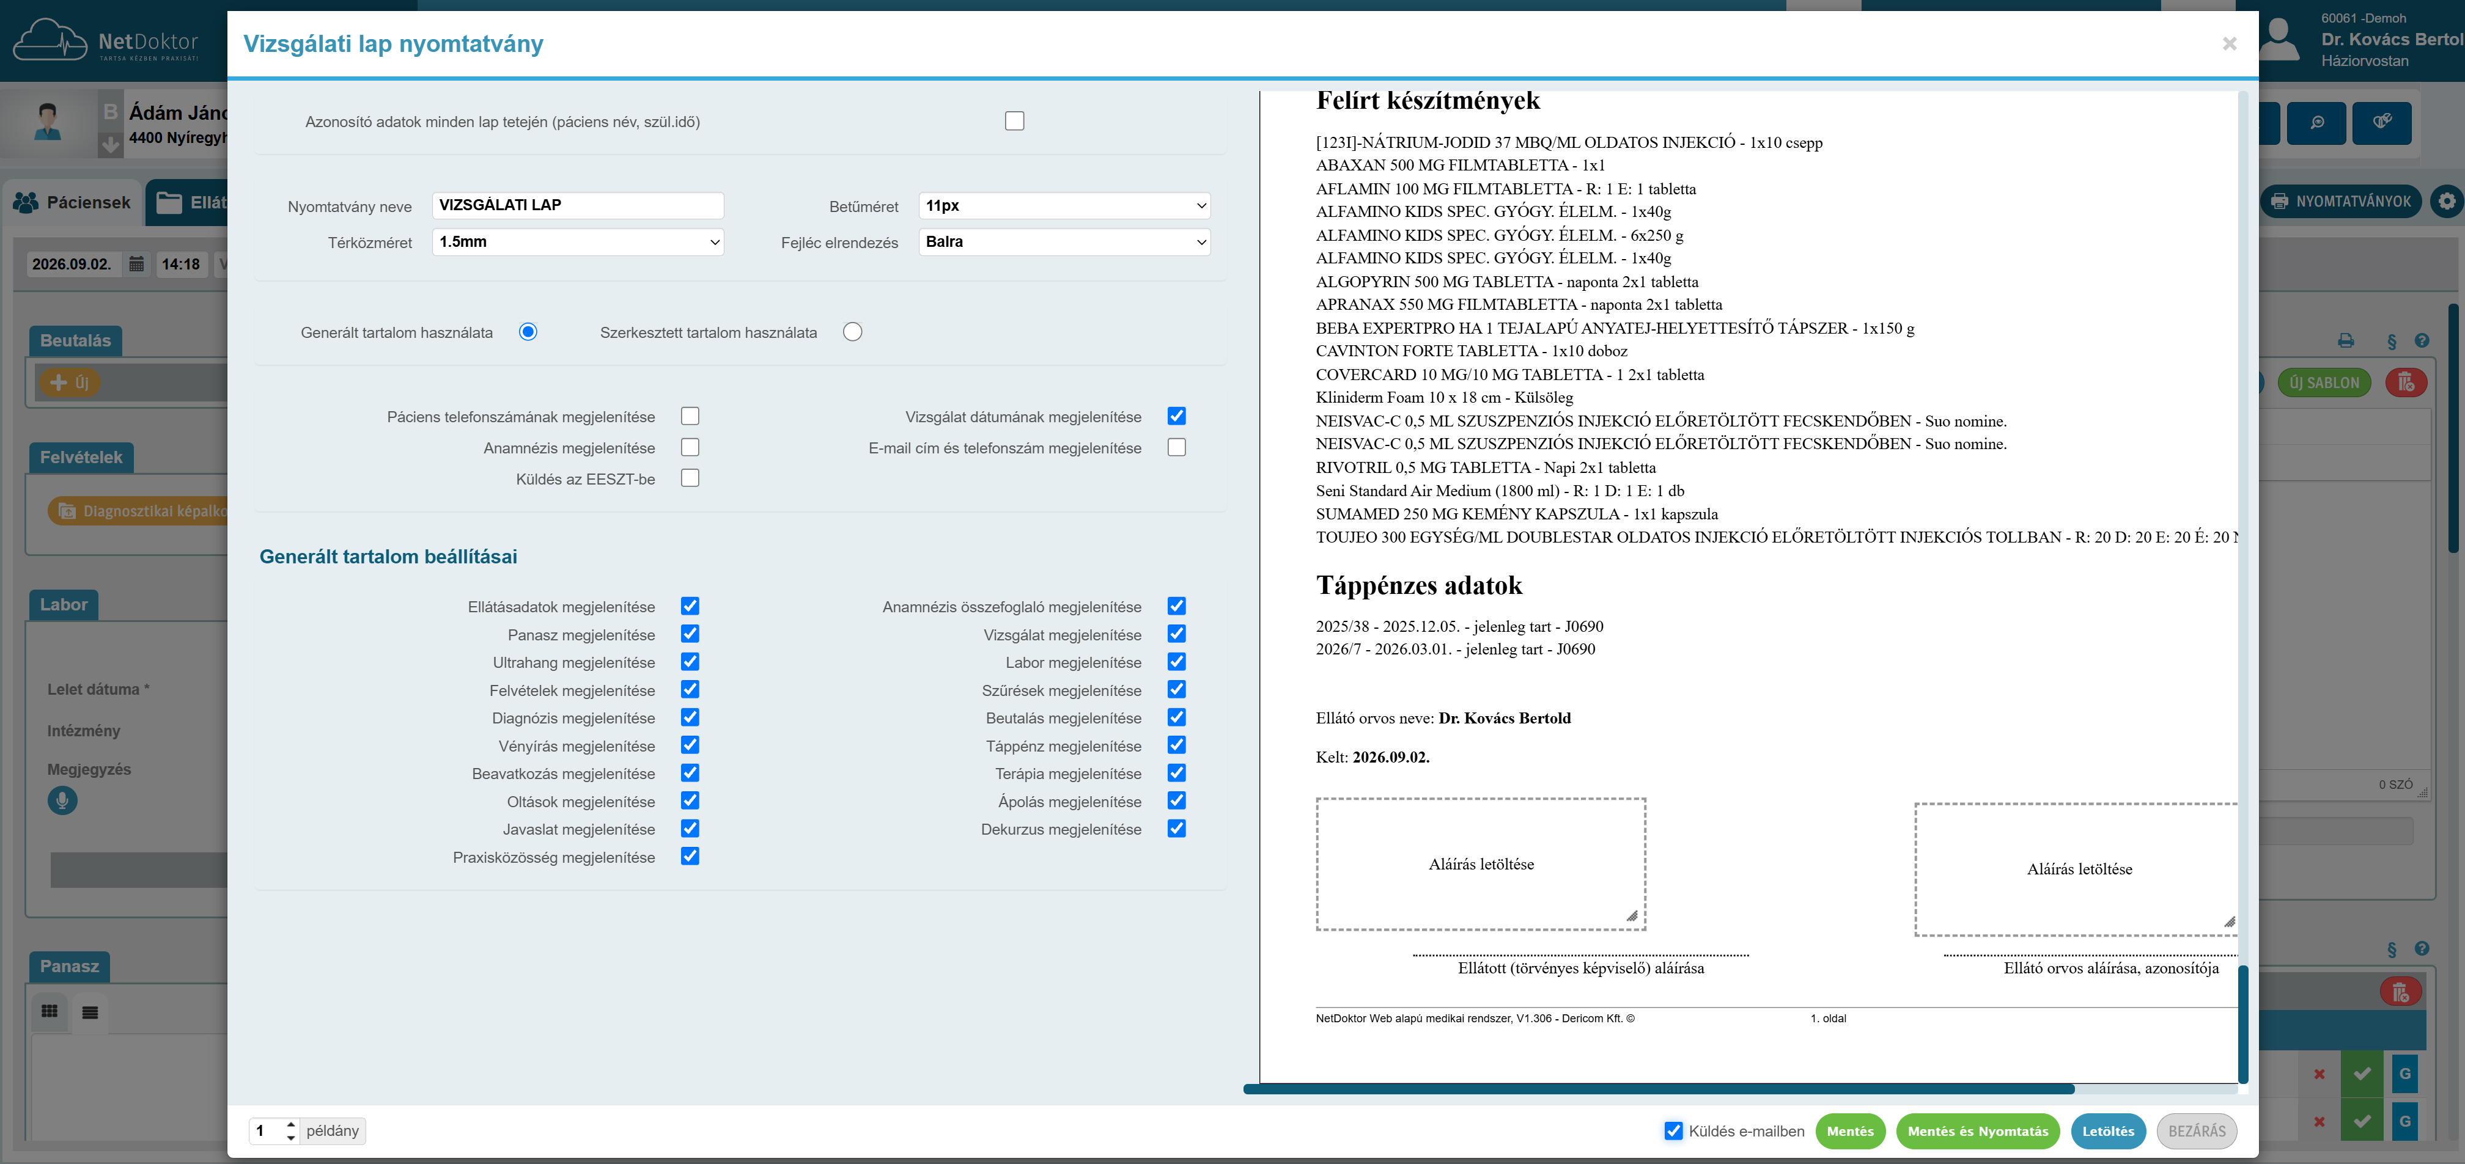2465x1164 pixels.
Task: Open the calendar icon beside the date 2026.09.02.
Action: click(x=137, y=264)
